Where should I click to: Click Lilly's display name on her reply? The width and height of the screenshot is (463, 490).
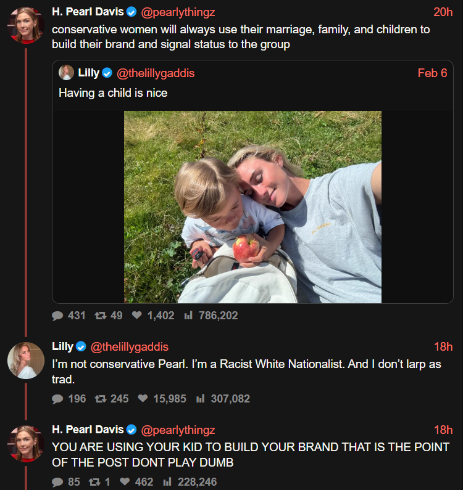[x=62, y=346]
